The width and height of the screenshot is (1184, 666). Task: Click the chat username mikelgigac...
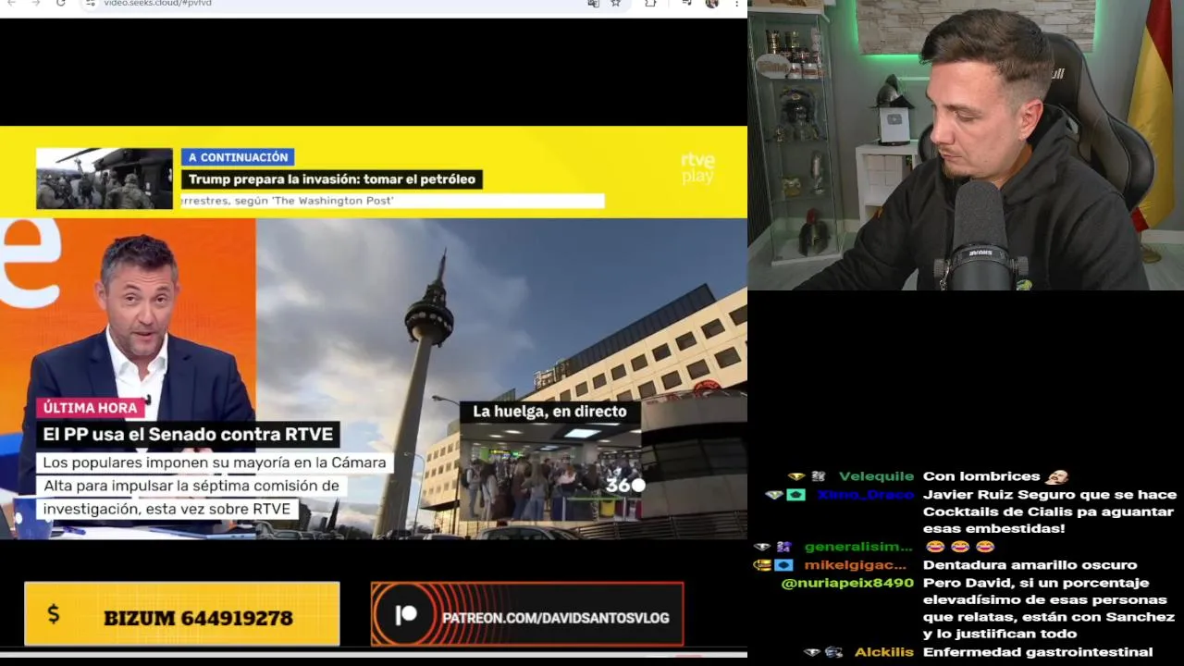tap(855, 565)
